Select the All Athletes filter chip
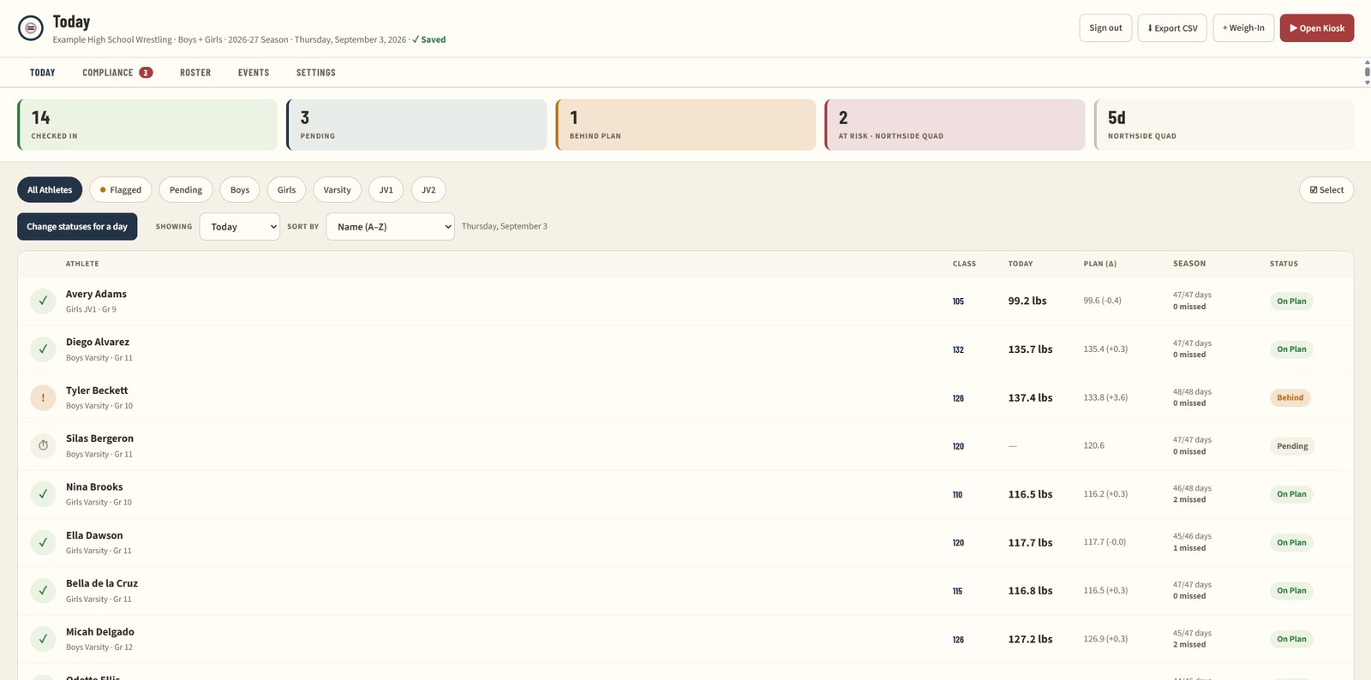 [50, 190]
